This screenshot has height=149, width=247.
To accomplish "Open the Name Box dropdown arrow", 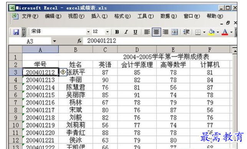I will tap(54, 41).
